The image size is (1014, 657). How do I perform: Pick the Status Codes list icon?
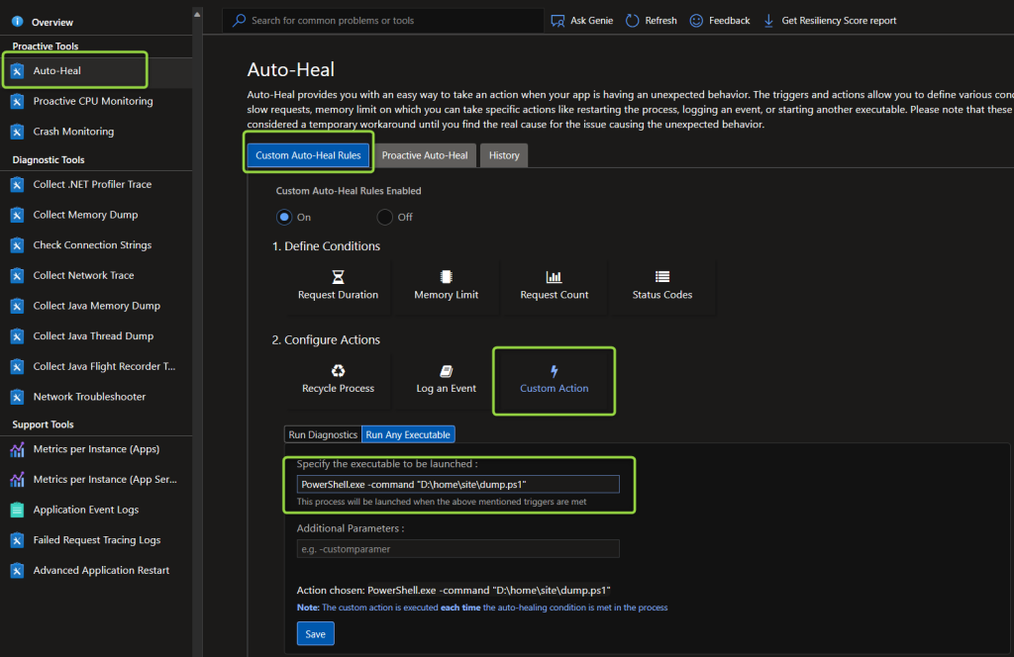click(661, 278)
